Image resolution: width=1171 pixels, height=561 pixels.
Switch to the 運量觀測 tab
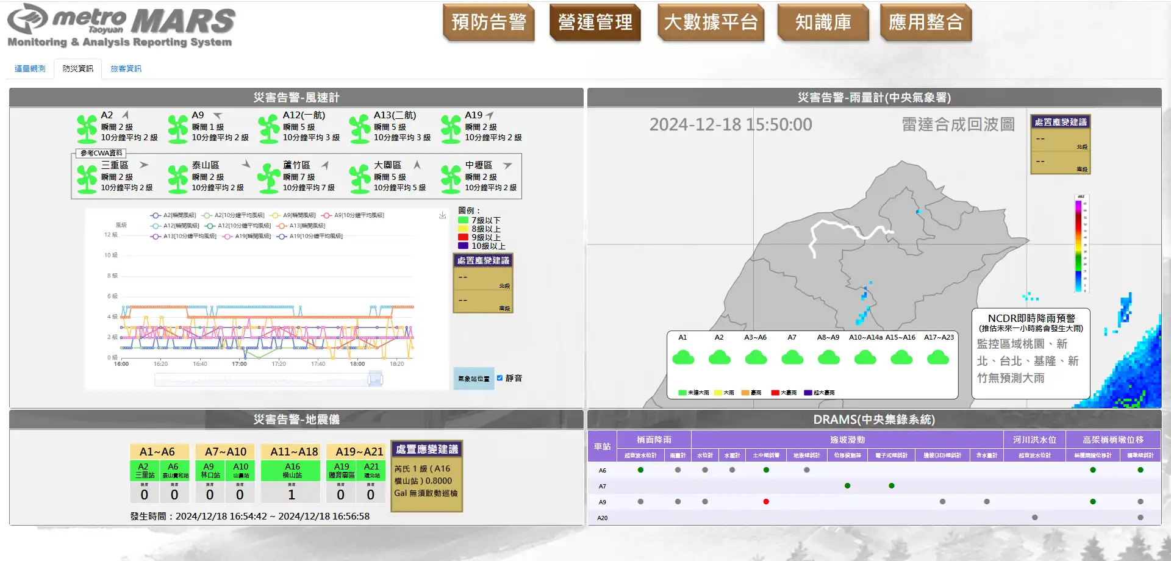pos(30,68)
